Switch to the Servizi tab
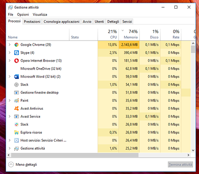Viewport: 199px width, 174px height. pos(127,22)
